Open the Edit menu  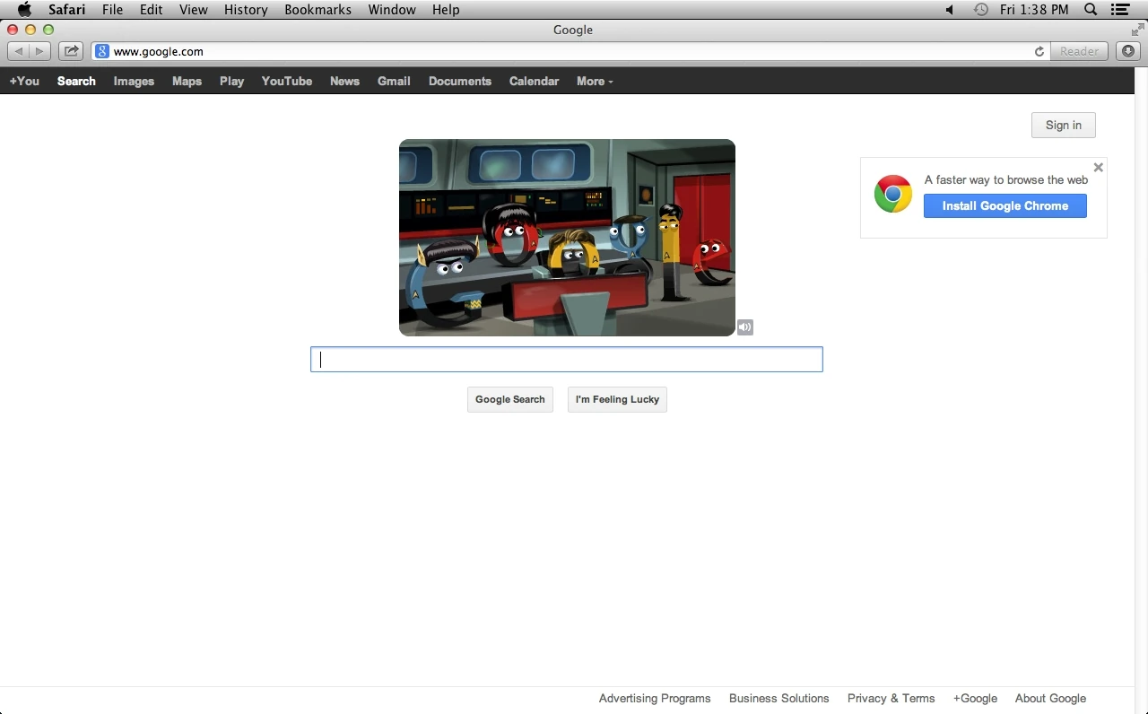[151, 10]
